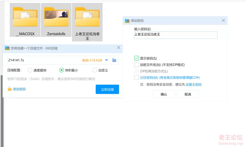Close the 360压缩 create archive dialog
Viewport: 246px width, 147px height.
click(119, 48)
